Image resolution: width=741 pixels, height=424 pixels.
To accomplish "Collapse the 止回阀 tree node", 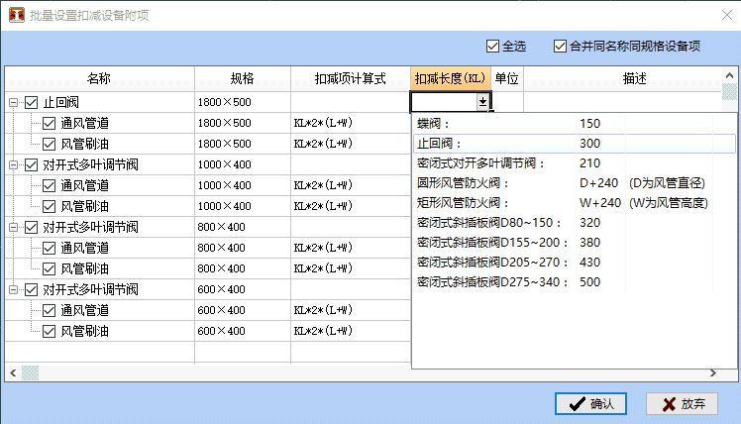I will pyautogui.click(x=13, y=102).
